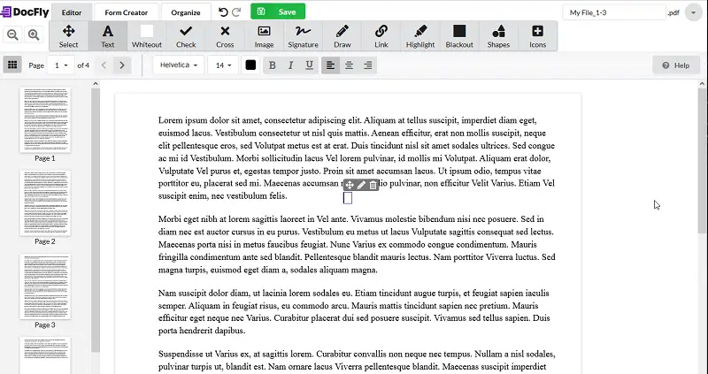Image resolution: width=708 pixels, height=374 pixels.
Task: Open the Helvetica font dropdown
Action: [x=179, y=65]
